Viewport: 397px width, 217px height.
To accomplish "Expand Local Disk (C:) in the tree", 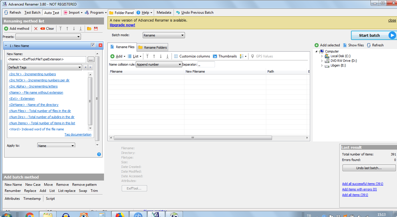I will click(x=322, y=56).
